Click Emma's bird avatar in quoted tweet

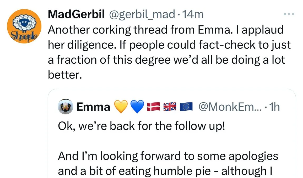pos(65,107)
